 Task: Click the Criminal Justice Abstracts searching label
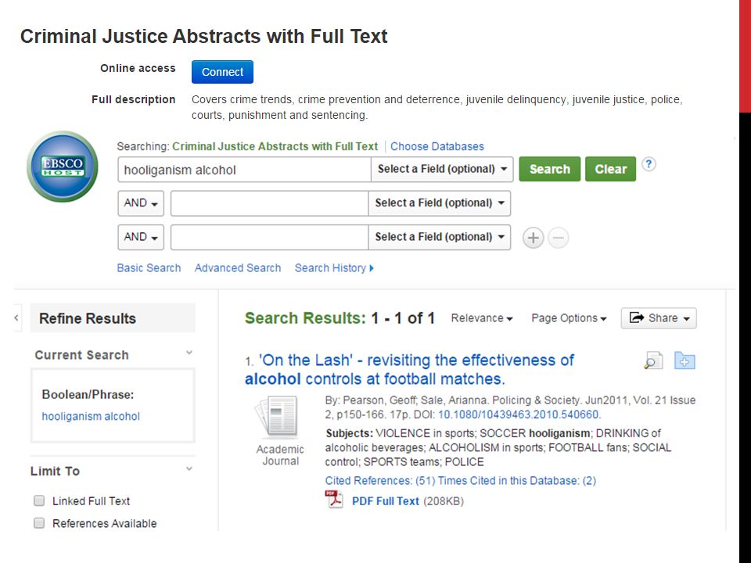275,146
